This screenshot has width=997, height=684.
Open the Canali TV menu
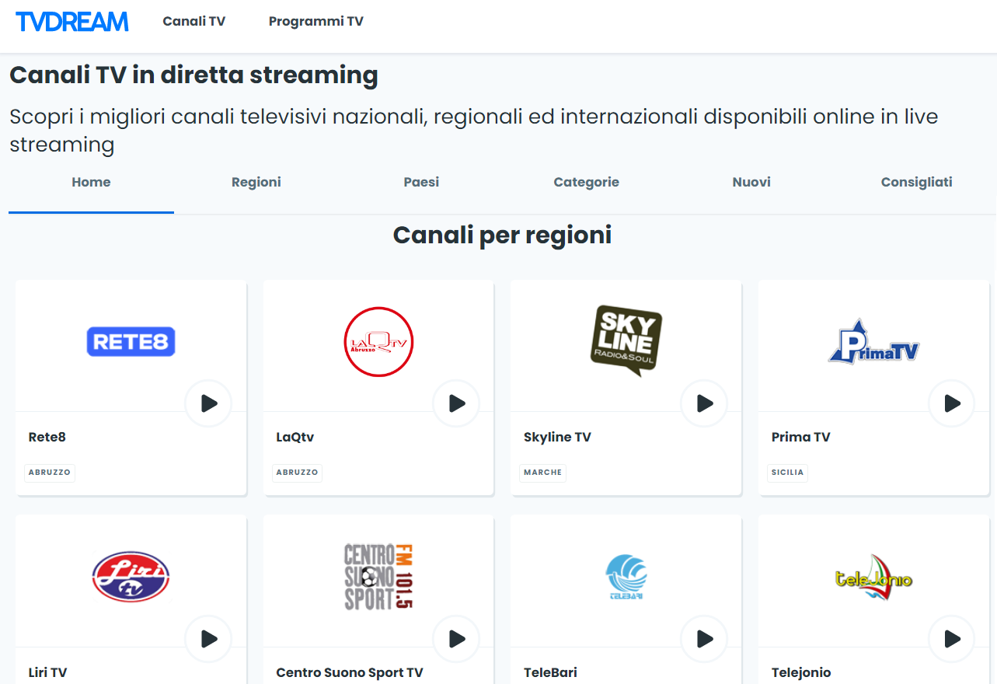click(x=193, y=22)
